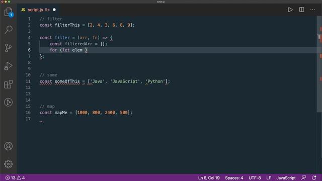Click the // map comment on line 15

pyautogui.click(x=47, y=106)
